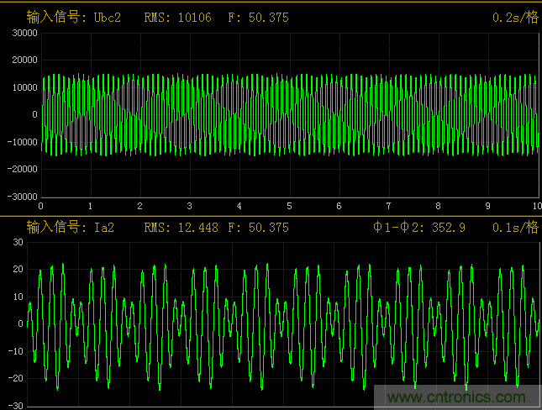Click x-axis tick label 8 on upper chart
The height and width of the screenshot is (410, 542).
pyautogui.click(x=438, y=206)
